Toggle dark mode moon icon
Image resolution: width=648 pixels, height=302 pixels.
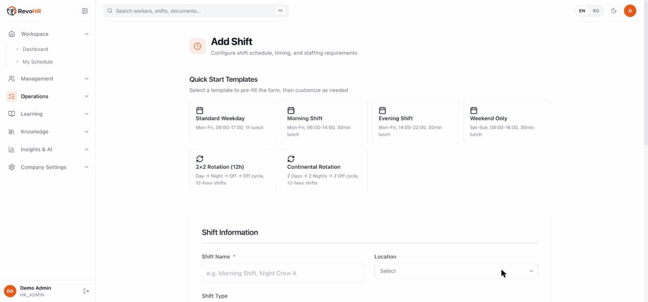pyautogui.click(x=614, y=11)
